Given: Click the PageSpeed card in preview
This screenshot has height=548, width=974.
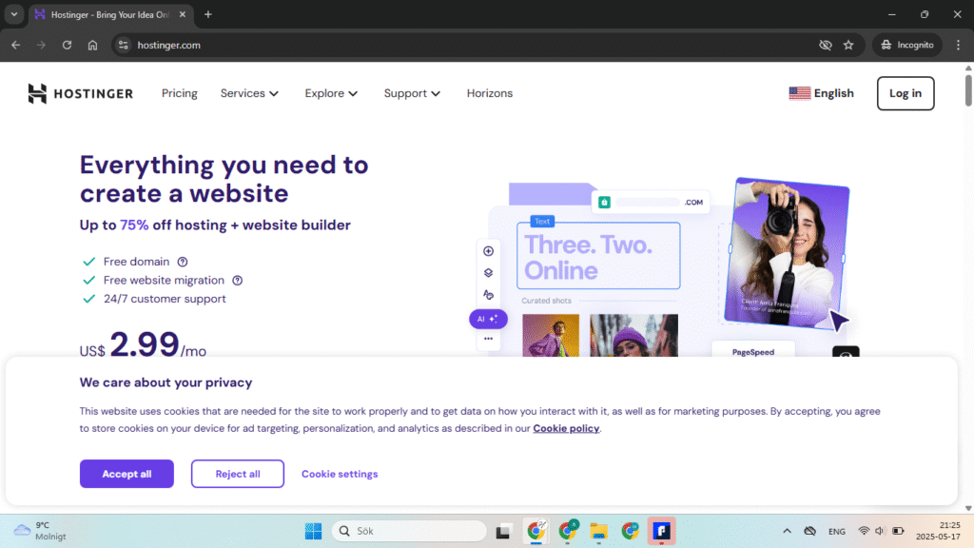Looking at the screenshot, I should (753, 350).
